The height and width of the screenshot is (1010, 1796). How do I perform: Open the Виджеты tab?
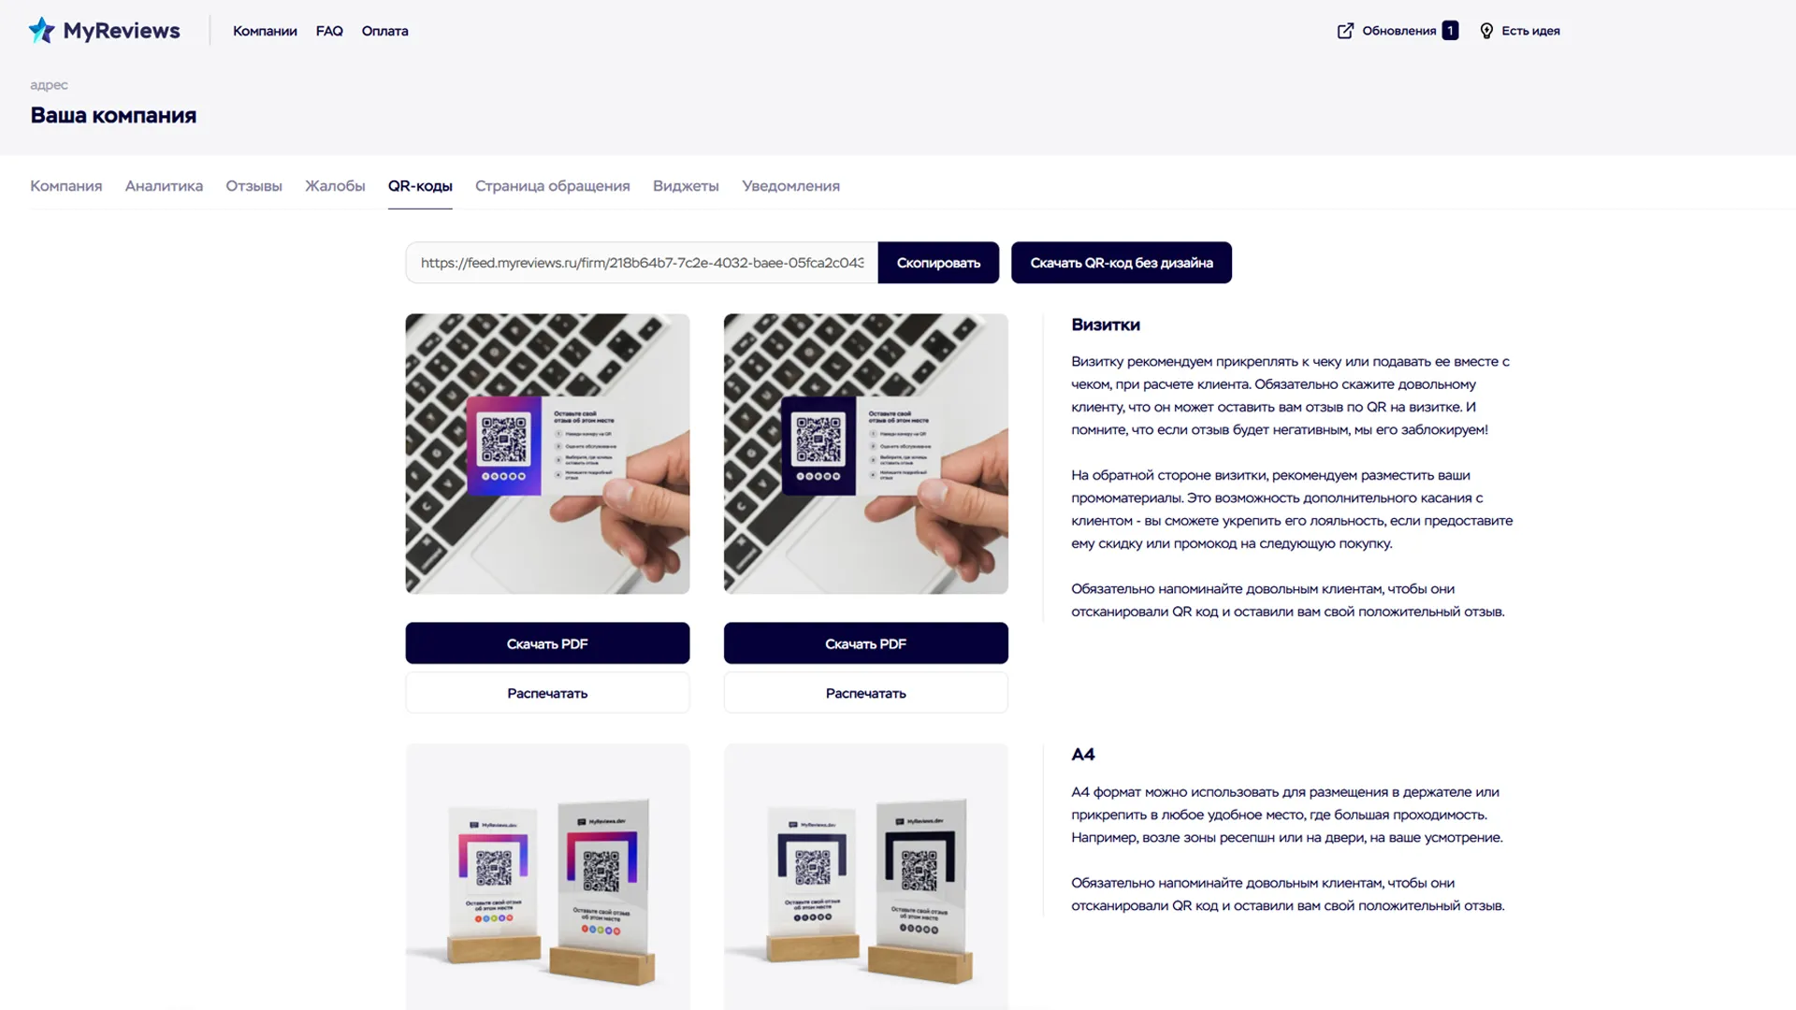tap(686, 186)
